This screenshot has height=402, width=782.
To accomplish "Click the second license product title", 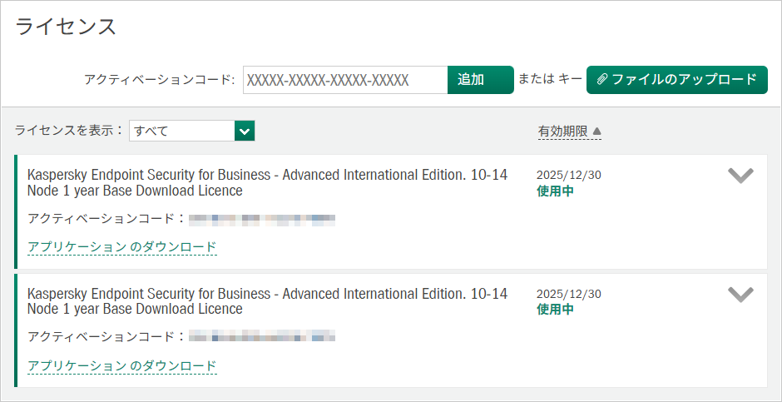I will [267, 301].
